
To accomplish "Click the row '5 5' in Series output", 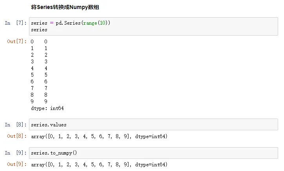I will pyautogui.click(x=39, y=75).
